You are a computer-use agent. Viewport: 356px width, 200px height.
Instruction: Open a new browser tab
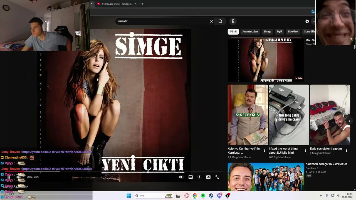pyautogui.click(x=142, y=4)
